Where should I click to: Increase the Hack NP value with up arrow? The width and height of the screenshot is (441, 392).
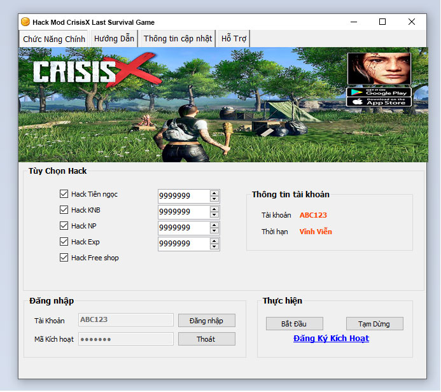click(x=214, y=225)
